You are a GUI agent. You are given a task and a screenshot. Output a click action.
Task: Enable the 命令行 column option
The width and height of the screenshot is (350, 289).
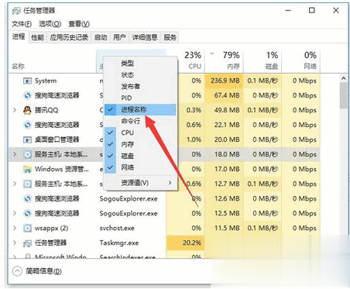(140, 121)
